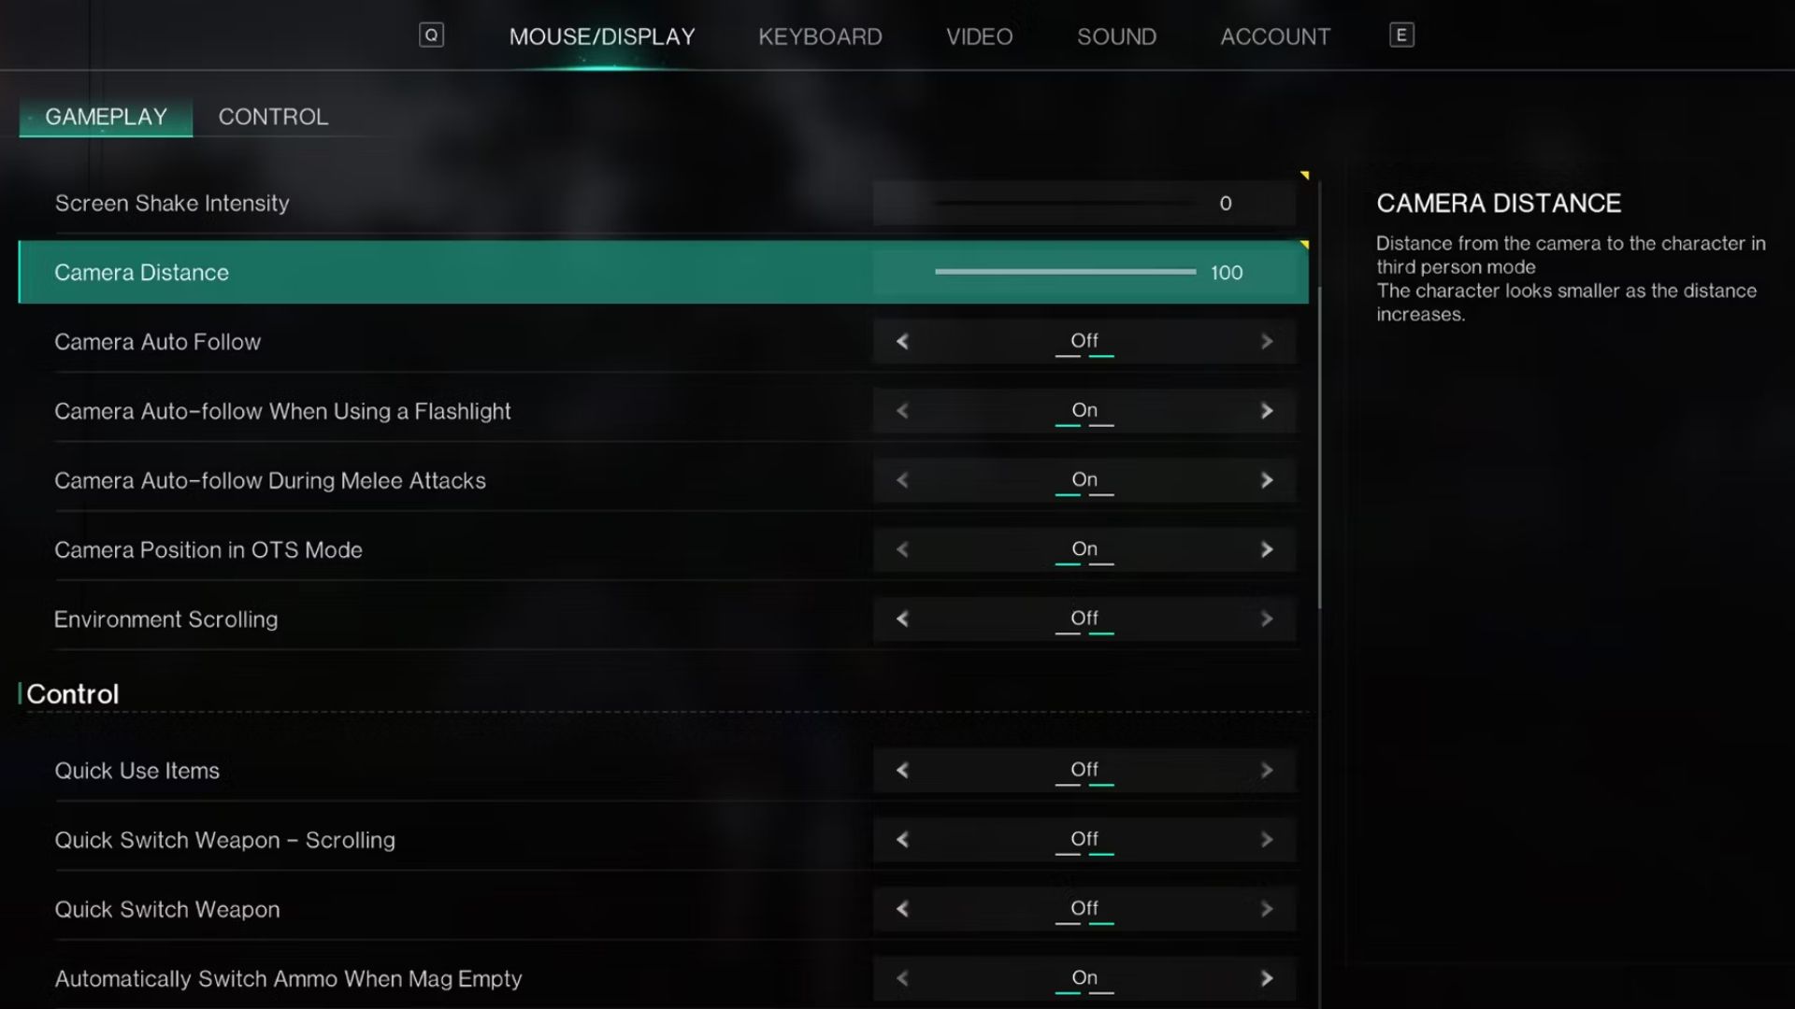This screenshot has height=1009, width=1795.
Task: Click left arrow on Camera Auto Follow
Action: coord(901,341)
